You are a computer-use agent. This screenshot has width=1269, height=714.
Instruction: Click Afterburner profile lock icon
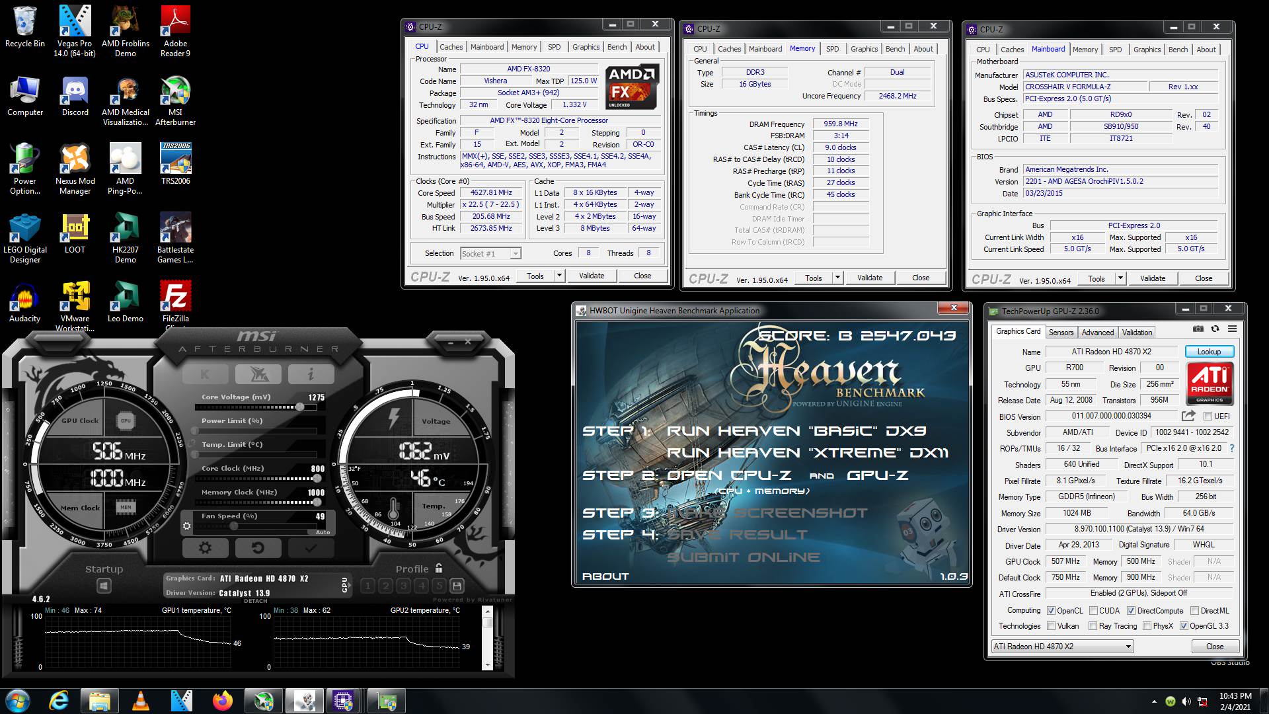(x=439, y=568)
